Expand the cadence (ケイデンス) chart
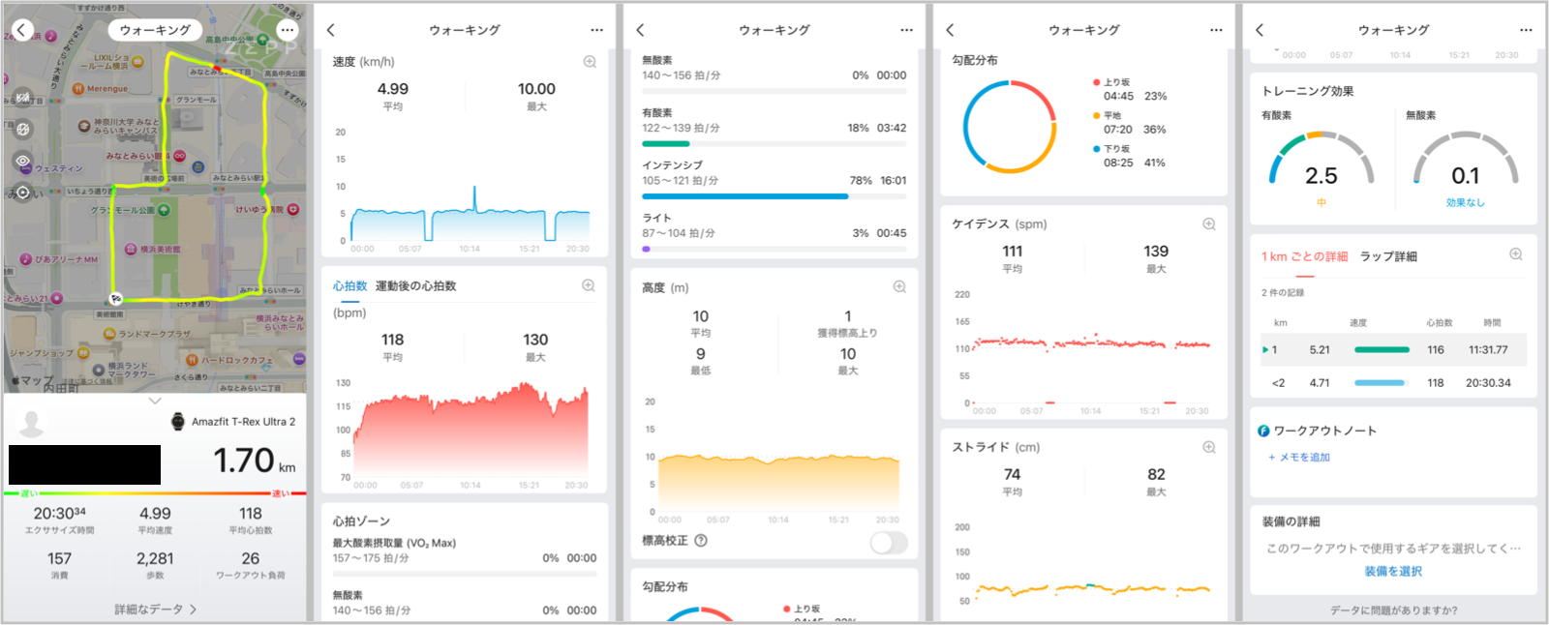The image size is (1549, 625). tap(1209, 224)
